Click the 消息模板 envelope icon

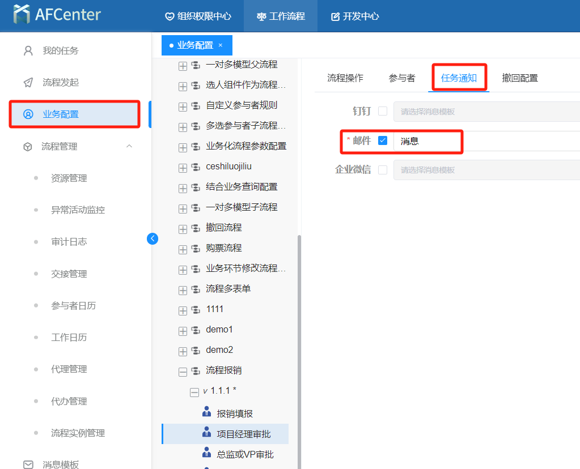pos(28,464)
